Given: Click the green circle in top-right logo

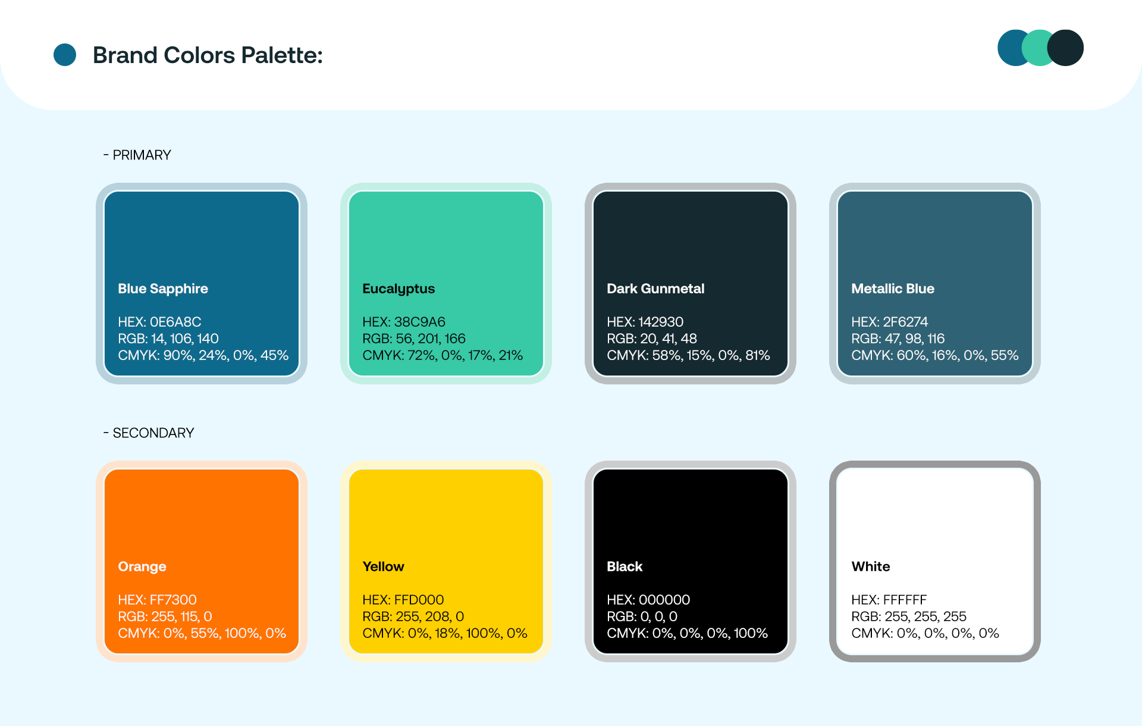Looking at the screenshot, I should [x=1036, y=48].
